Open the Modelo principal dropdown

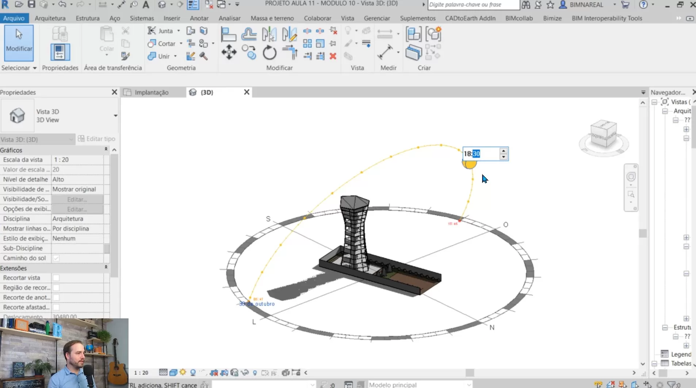click(420, 385)
